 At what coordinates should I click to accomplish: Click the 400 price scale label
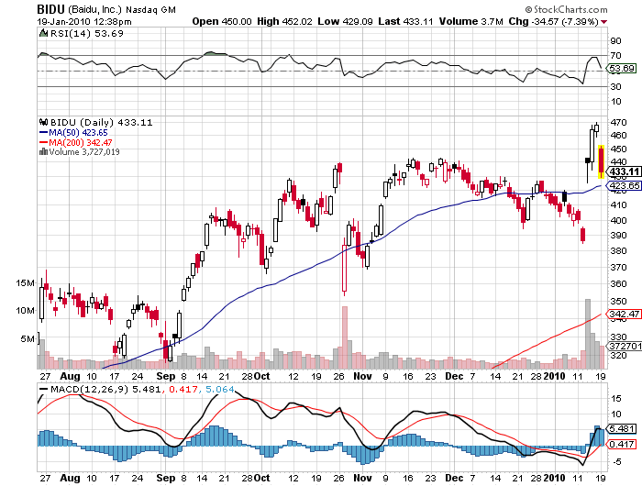(x=618, y=220)
